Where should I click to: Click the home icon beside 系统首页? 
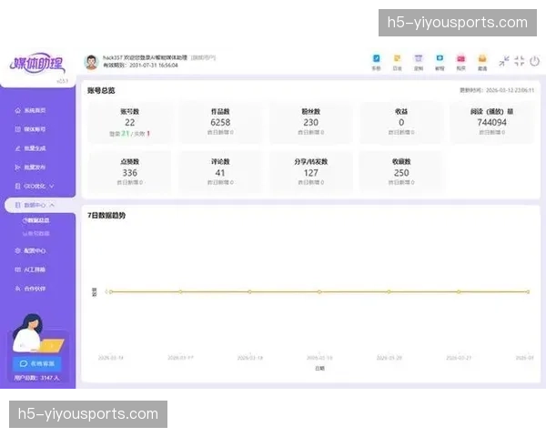(x=18, y=110)
